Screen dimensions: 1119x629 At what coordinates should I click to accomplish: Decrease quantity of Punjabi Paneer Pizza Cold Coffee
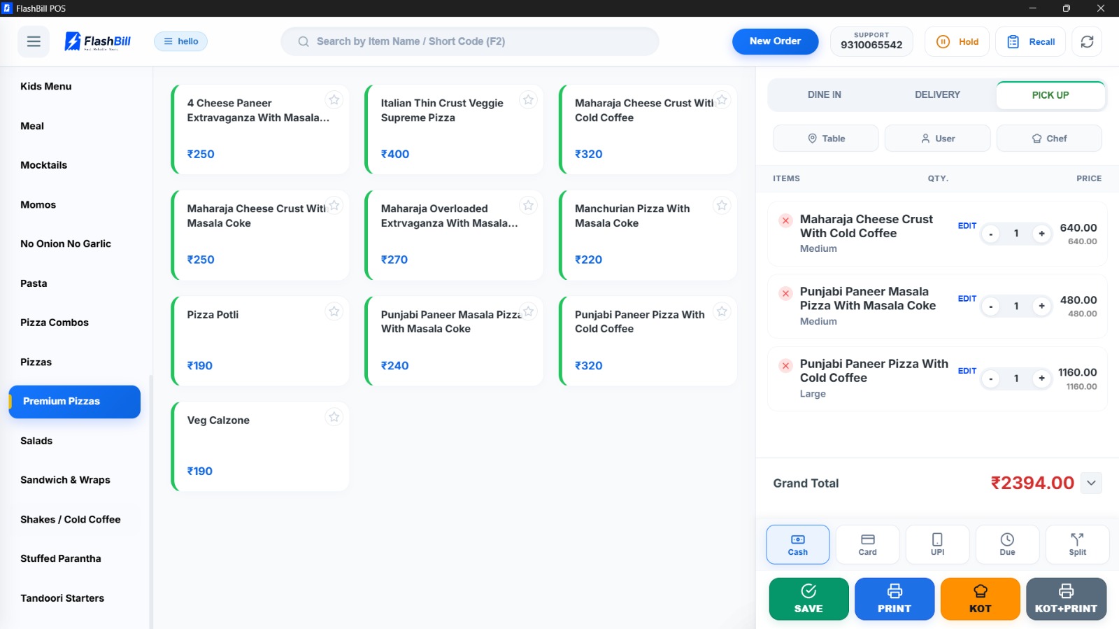point(990,379)
